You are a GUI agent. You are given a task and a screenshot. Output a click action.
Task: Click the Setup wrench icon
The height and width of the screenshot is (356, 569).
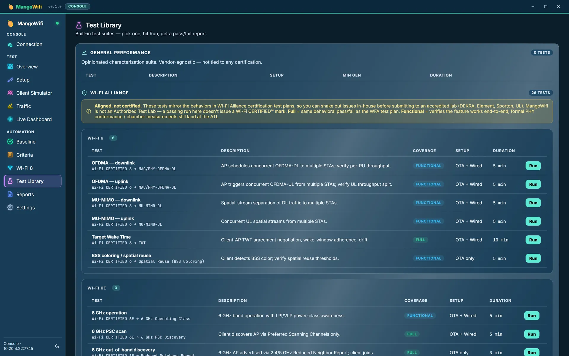10,80
